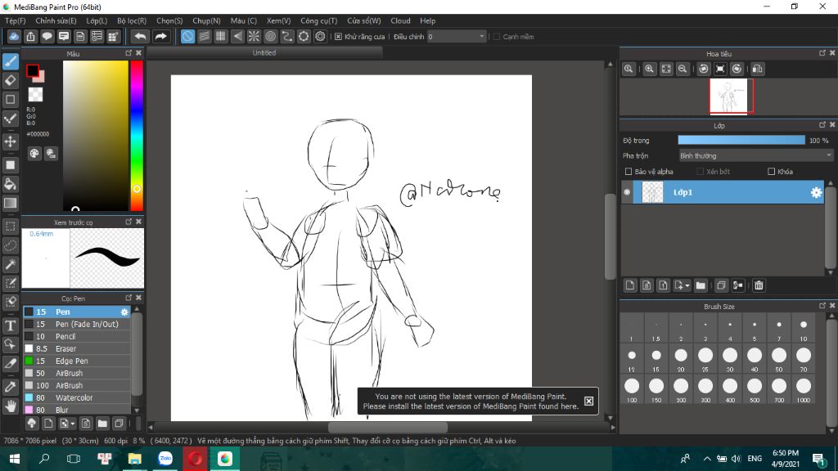Click the Undo arrow in toolbar
The image size is (838, 471).
(140, 36)
